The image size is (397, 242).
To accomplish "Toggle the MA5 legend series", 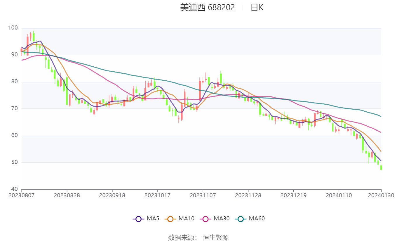I will 146,219.
